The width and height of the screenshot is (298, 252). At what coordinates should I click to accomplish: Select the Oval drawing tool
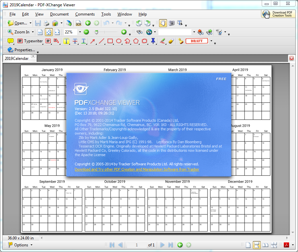click(x=118, y=41)
